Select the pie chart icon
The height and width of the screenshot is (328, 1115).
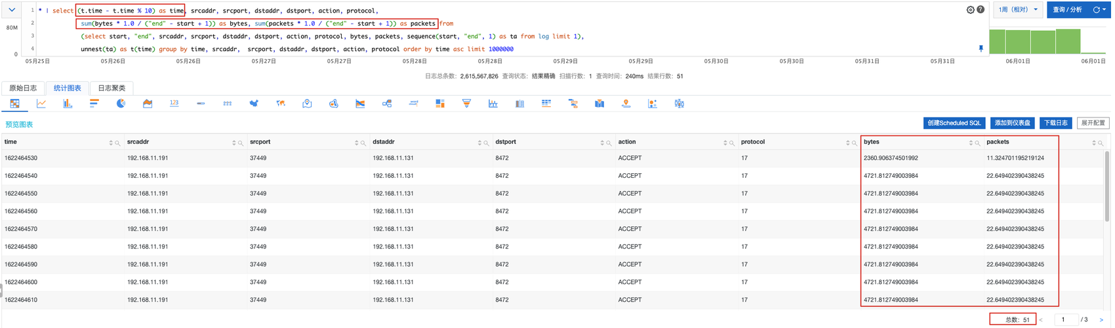(x=121, y=104)
